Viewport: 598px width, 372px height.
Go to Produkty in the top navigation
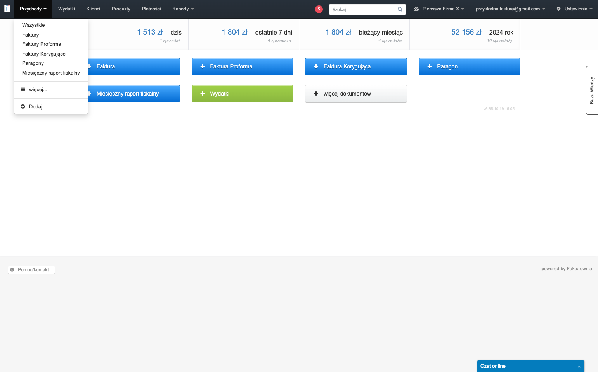coord(121,9)
